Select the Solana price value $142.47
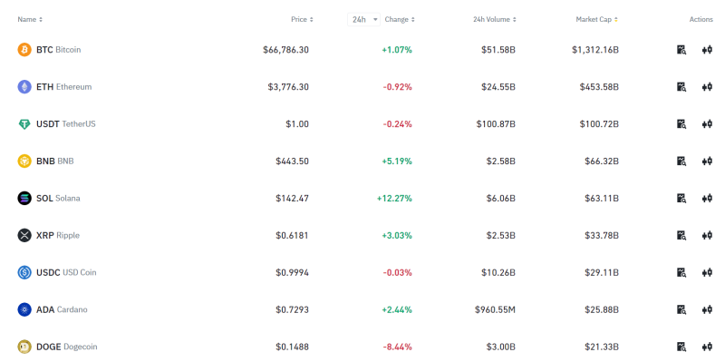725x362 pixels. [292, 198]
